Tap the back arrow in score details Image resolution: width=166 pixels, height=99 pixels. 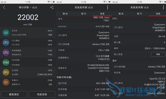(4, 7)
